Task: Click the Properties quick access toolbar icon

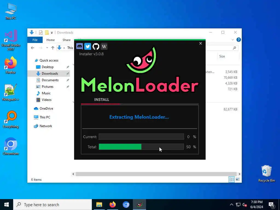Action: coord(41,33)
